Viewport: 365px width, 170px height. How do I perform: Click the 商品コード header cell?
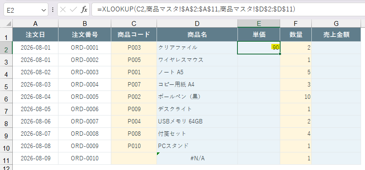pyautogui.click(x=134, y=35)
